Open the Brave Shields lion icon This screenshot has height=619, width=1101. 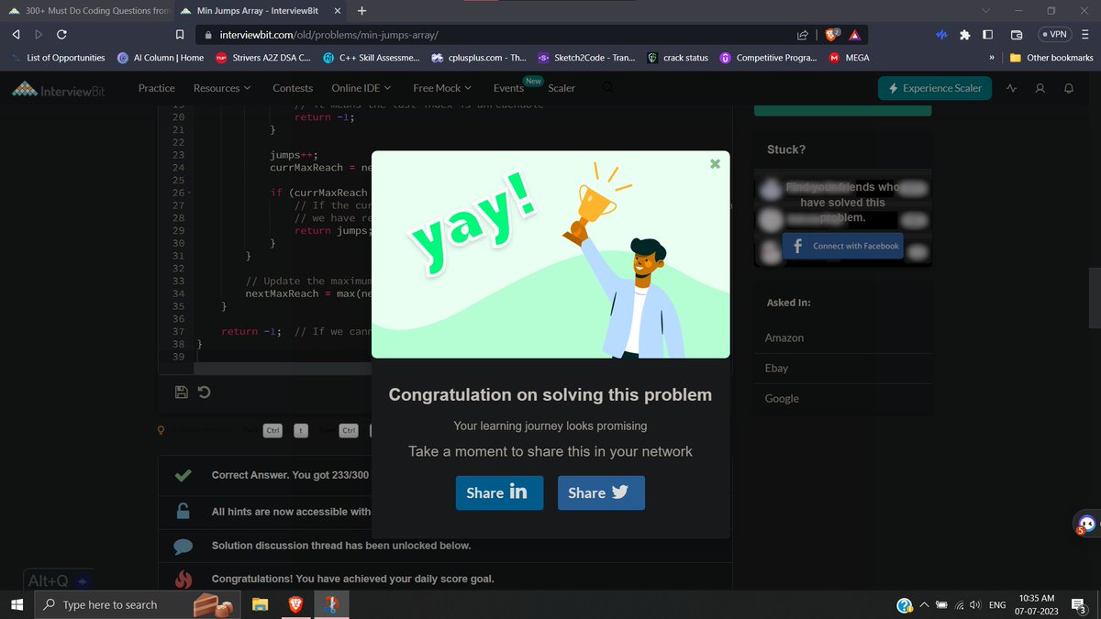point(832,35)
